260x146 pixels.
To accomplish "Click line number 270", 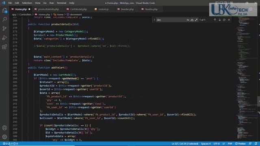I will coord(15,28).
